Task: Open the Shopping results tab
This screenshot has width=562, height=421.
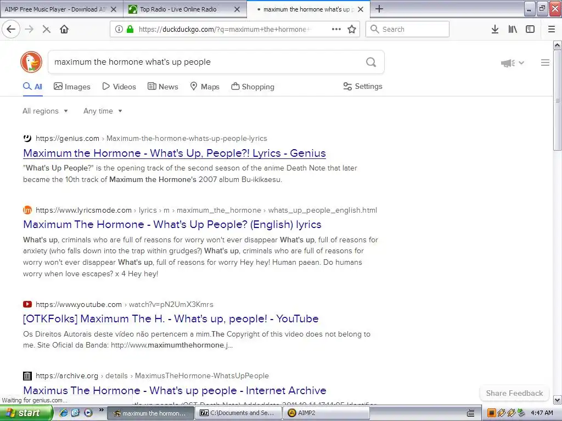Action: click(x=252, y=87)
